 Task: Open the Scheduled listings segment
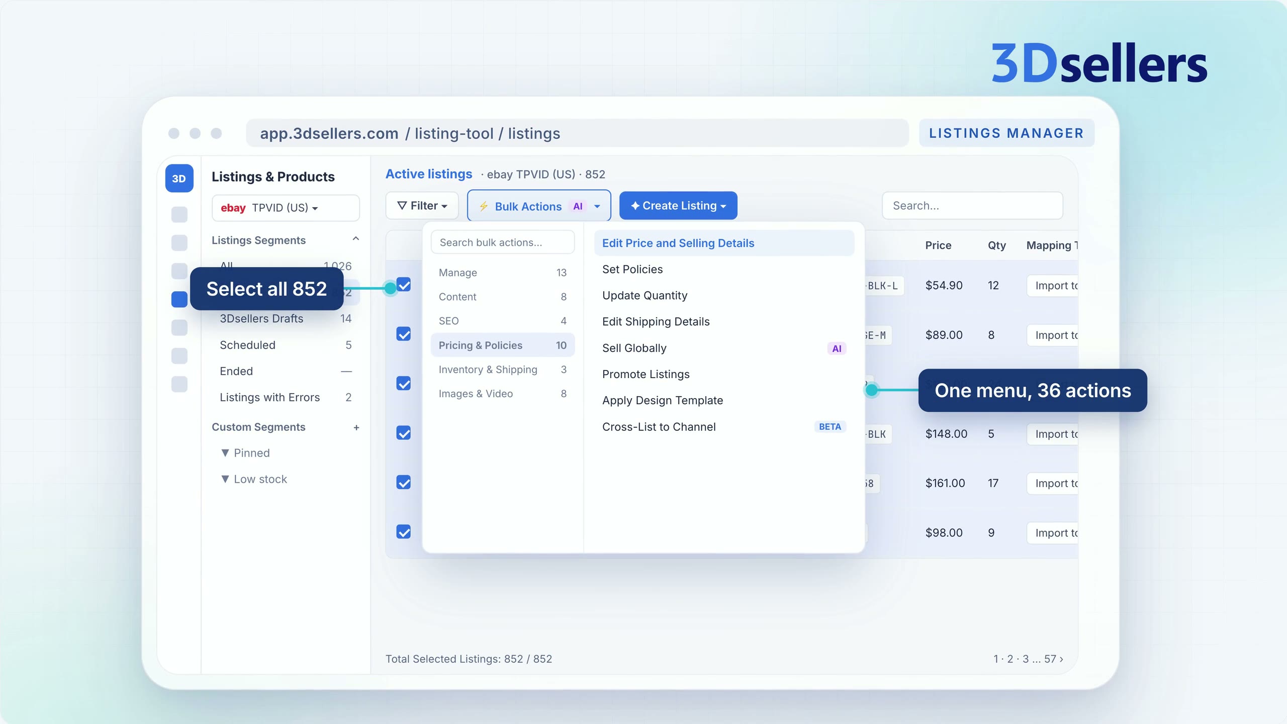(286, 345)
